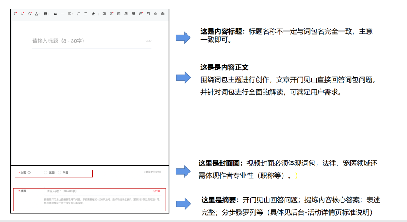Add audio using the music note icon
This screenshot has height=222, width=407.
pyautogui.click(x=126, y=14)
